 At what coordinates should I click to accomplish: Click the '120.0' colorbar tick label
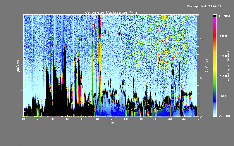pyautogui.click(x=223, y=76)
